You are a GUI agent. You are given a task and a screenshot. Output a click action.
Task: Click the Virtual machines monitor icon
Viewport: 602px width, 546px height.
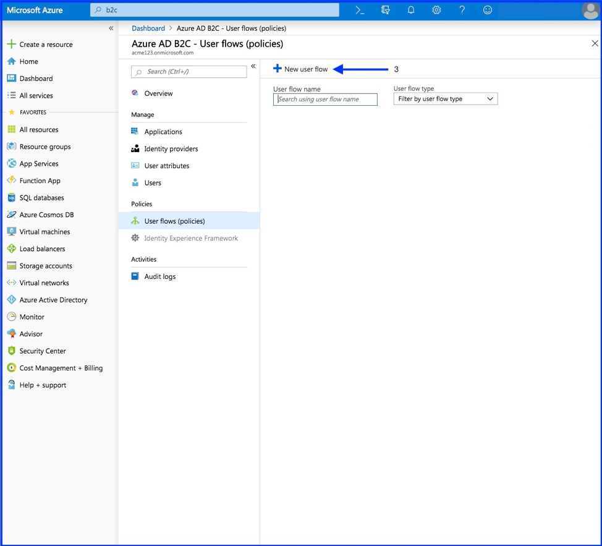tap(12, 231)
